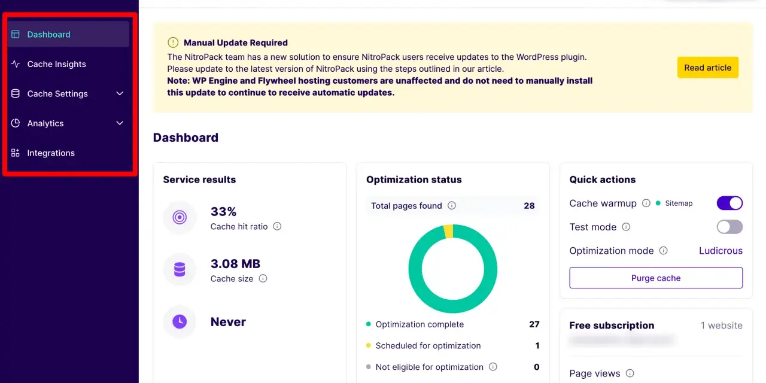Click the Optimization complete label
The width and height of the screenshot is (766, 383).
click(420, 324)
